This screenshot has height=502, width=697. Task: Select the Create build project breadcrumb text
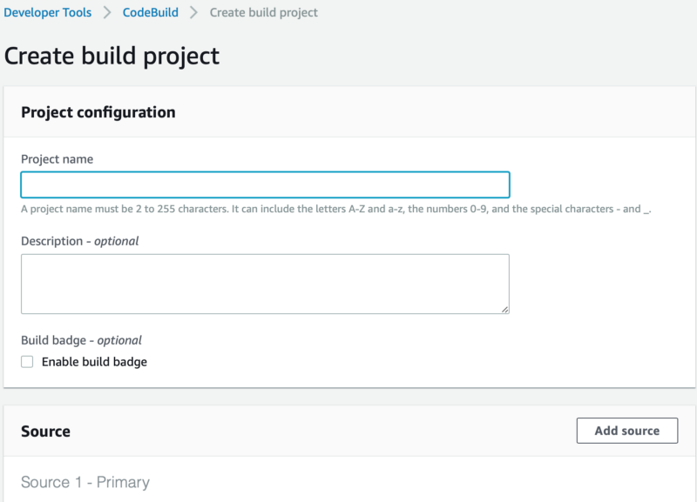(264, 12)
